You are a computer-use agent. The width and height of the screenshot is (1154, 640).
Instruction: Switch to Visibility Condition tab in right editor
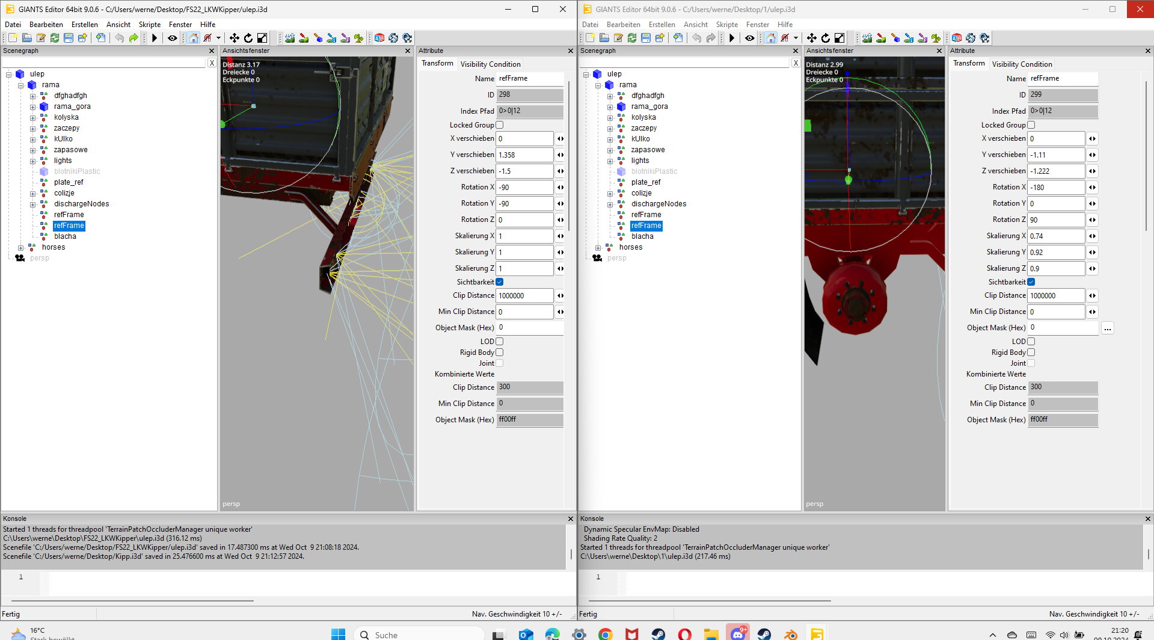(1022, 64)
